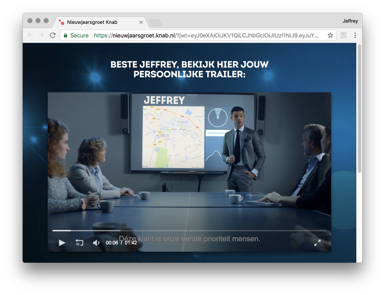Screen dimensions: 385x295
Task: Click the page's vertical scrollbar
Action: 359,108
